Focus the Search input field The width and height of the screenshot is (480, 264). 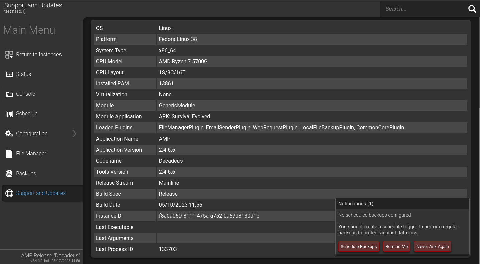pyautogui.click(x=423, y=9)
